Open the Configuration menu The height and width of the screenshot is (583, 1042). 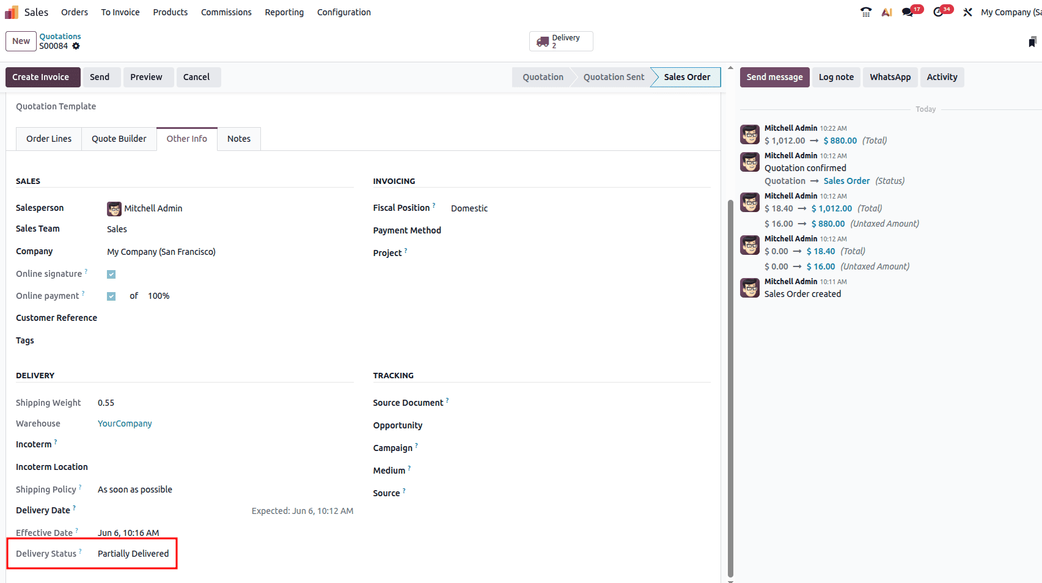coord(344,12)
